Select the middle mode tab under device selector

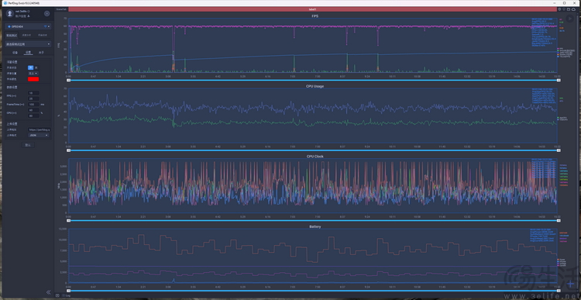tap(26, 35)
